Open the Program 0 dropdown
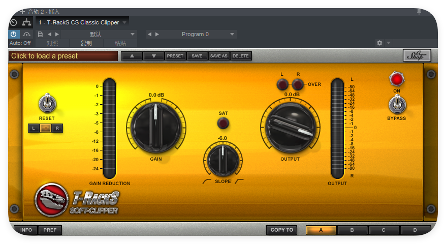Image resolution: width=446 pixels, height=244 pixels. click(232, 34)
